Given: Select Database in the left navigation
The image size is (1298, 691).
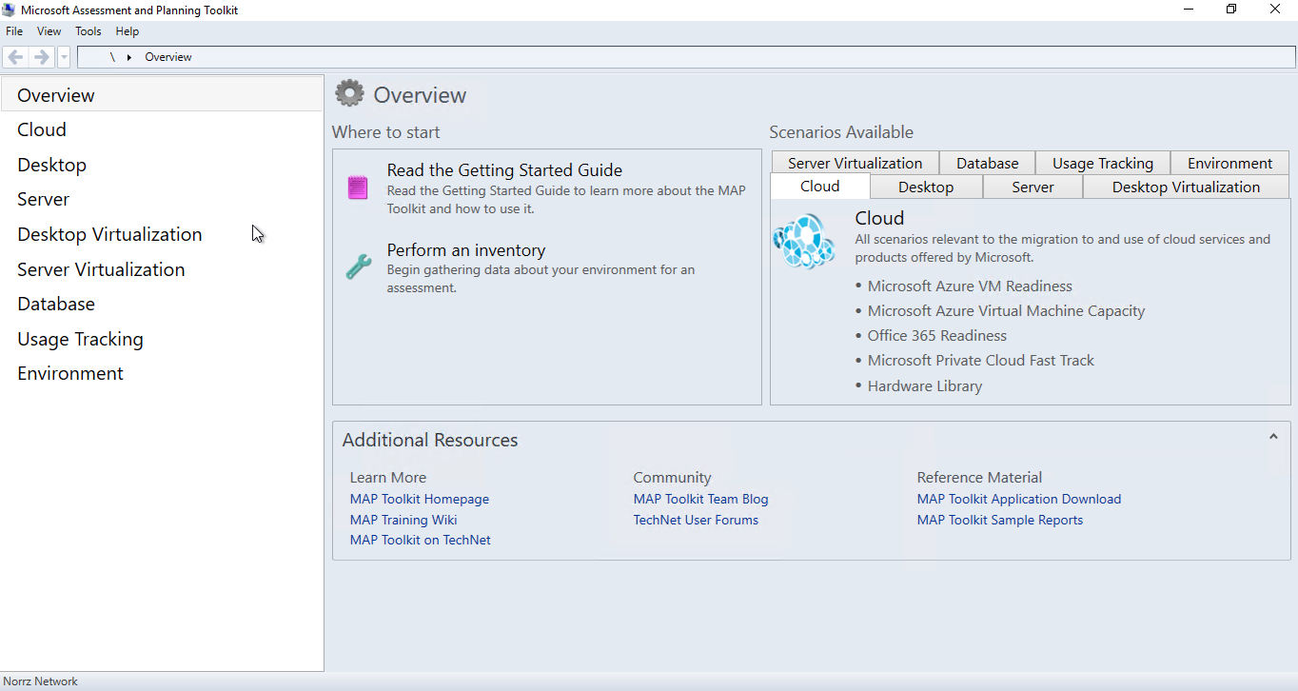Looking at the screenshot, I should (56, 304).
